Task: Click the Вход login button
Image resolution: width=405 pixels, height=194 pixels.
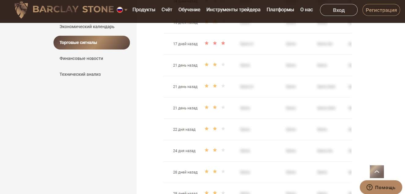Action: coord(339,10)
